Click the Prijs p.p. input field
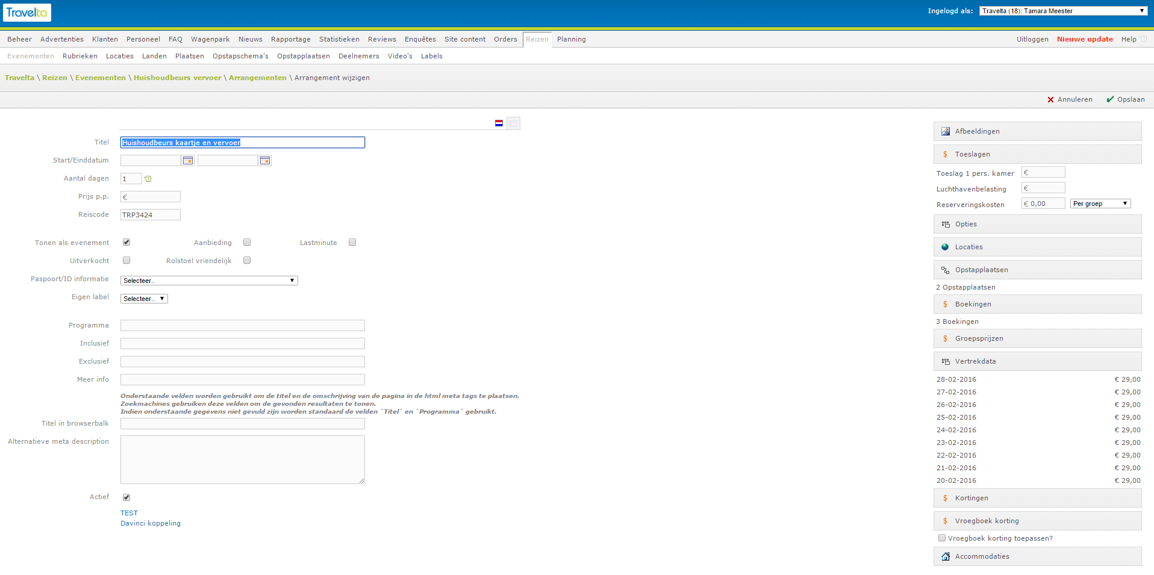This screenshot has width=1154, height=575. tap(151, 197)
